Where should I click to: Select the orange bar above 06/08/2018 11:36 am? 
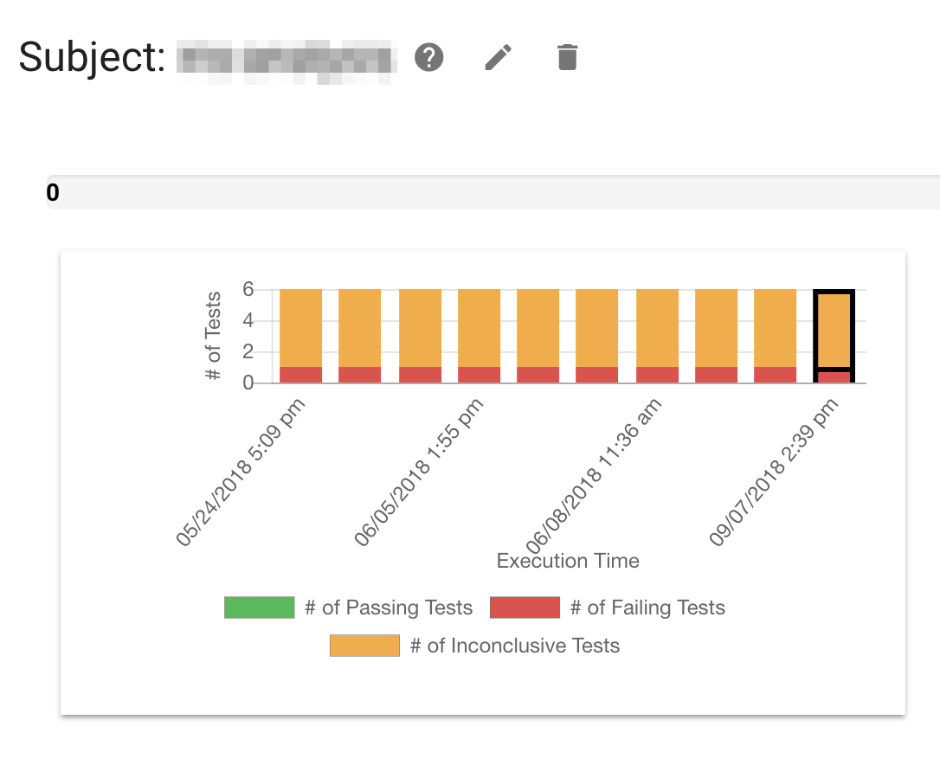[x=657, y=327]
